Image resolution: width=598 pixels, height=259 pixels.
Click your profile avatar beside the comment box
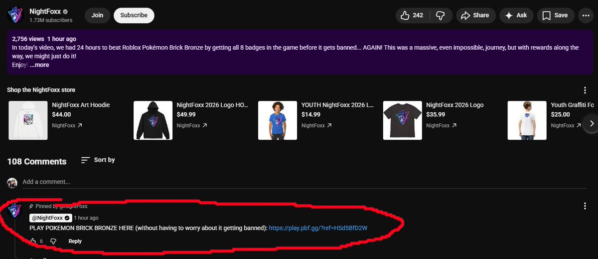(x=12, y=183)
